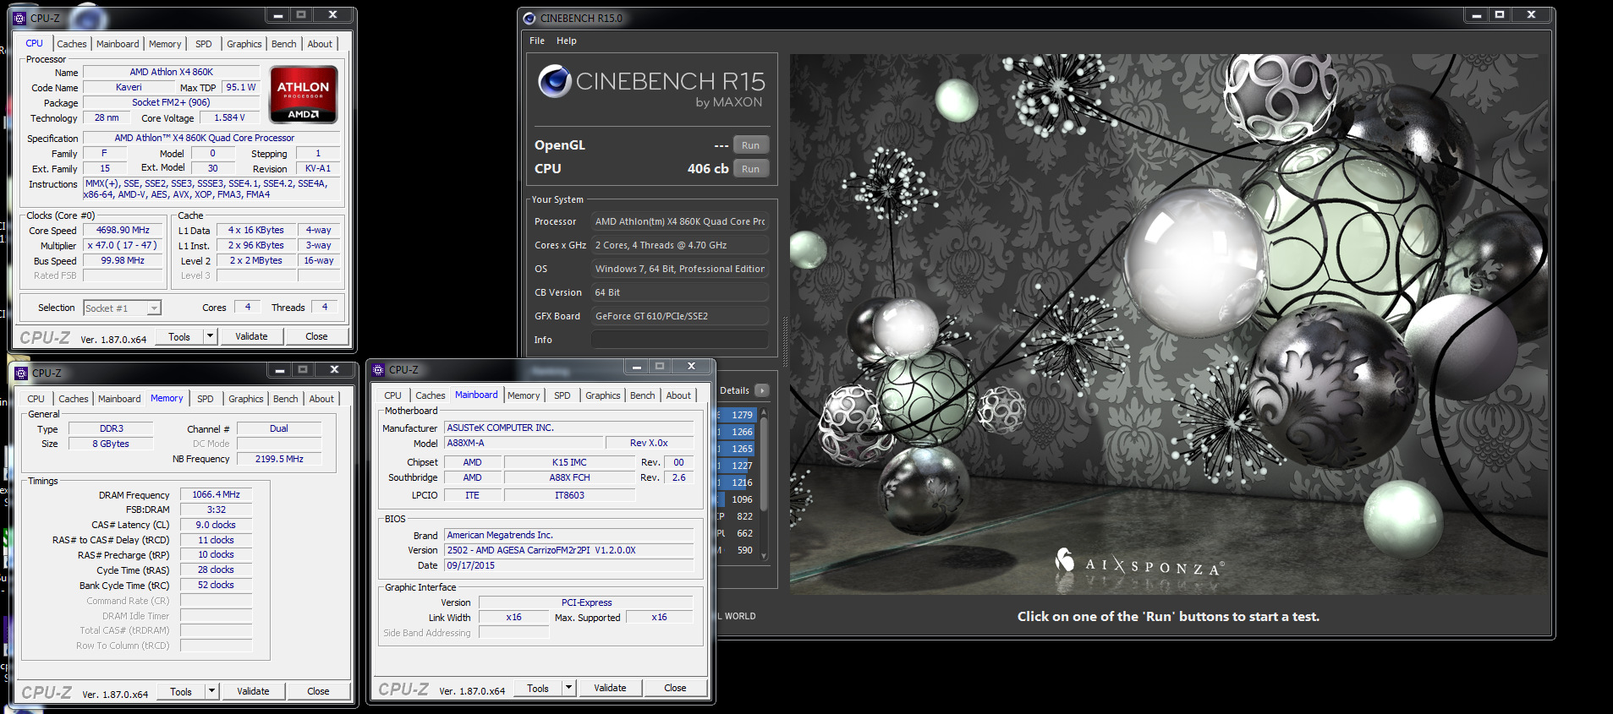Screen dimensions: 1613x714
Task: Maximize the Cinebench R15.0 window
Action: 1500,15
